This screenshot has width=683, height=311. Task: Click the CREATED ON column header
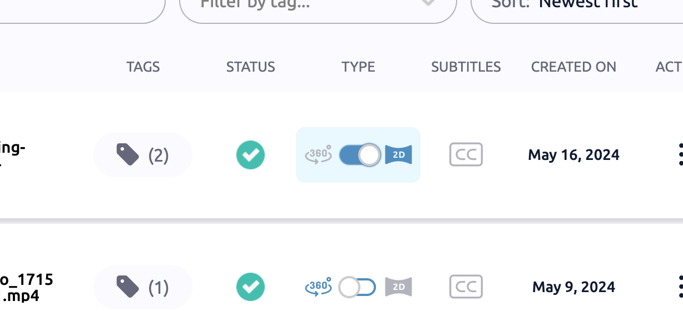(573, 67)
